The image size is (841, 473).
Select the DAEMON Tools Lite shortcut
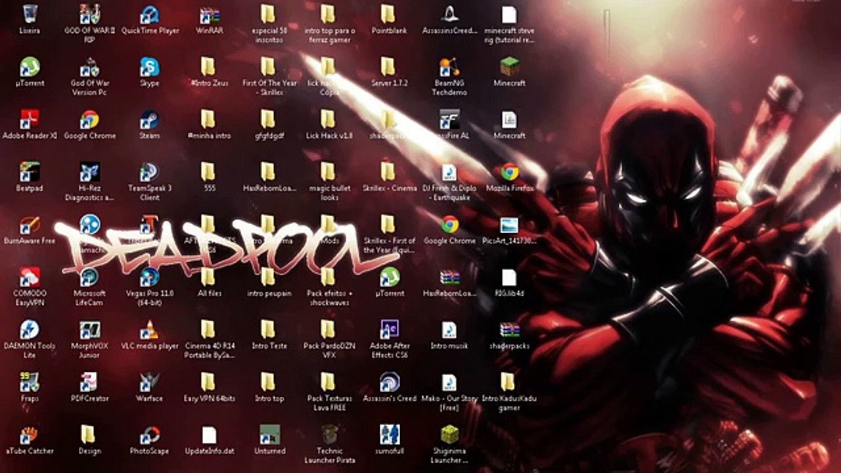click(x=30, y=330)
